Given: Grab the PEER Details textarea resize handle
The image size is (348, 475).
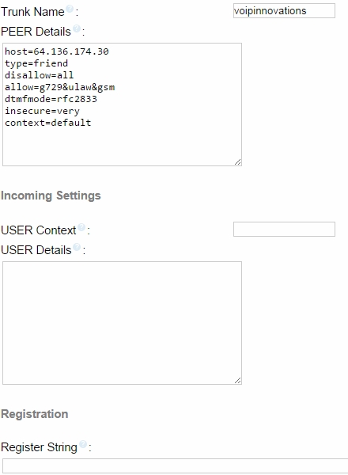Looking at the screenshot, I should 238,162.
